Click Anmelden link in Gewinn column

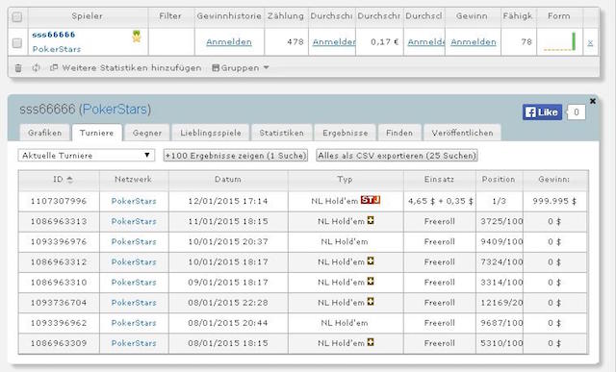tap(474, 42)
